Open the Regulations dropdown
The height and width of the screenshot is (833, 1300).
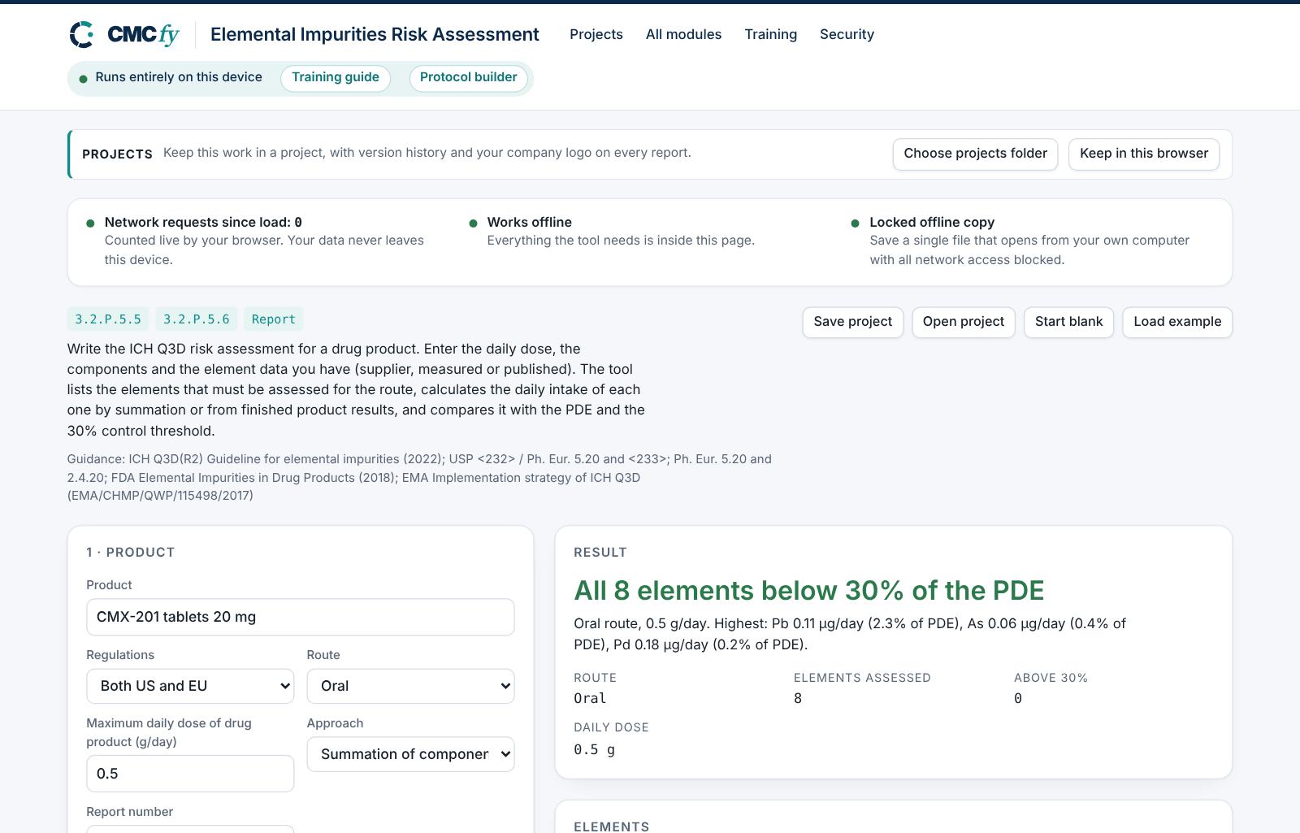[x=190, y=686]
